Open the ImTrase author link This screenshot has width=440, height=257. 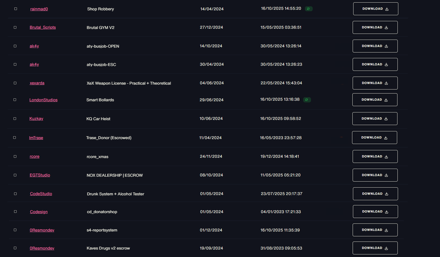(36, 138)
